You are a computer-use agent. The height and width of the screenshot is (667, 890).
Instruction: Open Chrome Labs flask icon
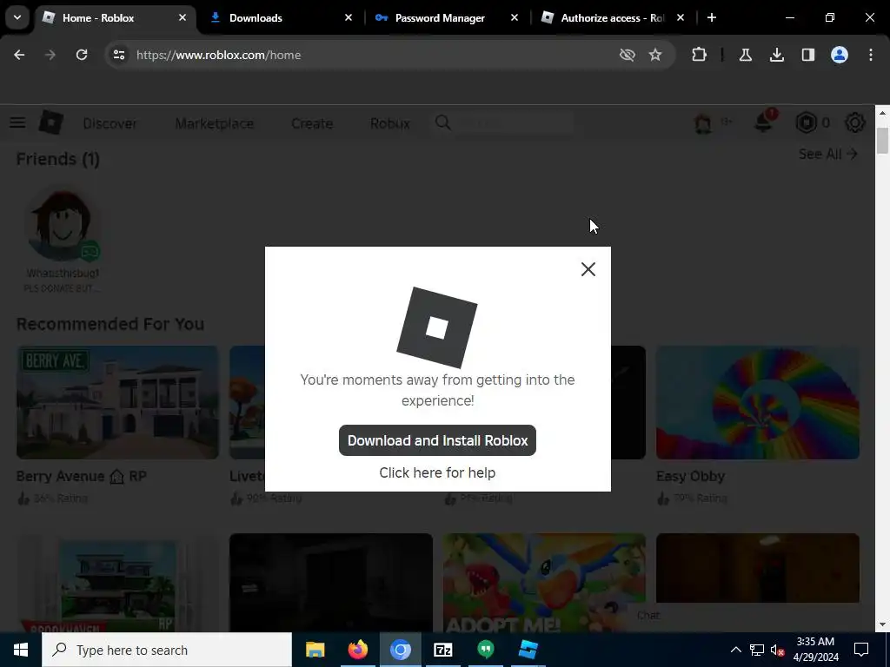click(x=745, y=55)
